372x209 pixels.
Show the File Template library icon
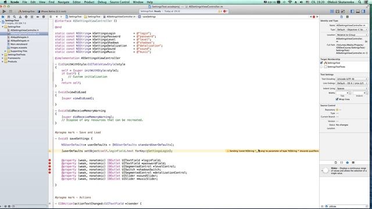(x=336, y=163)
